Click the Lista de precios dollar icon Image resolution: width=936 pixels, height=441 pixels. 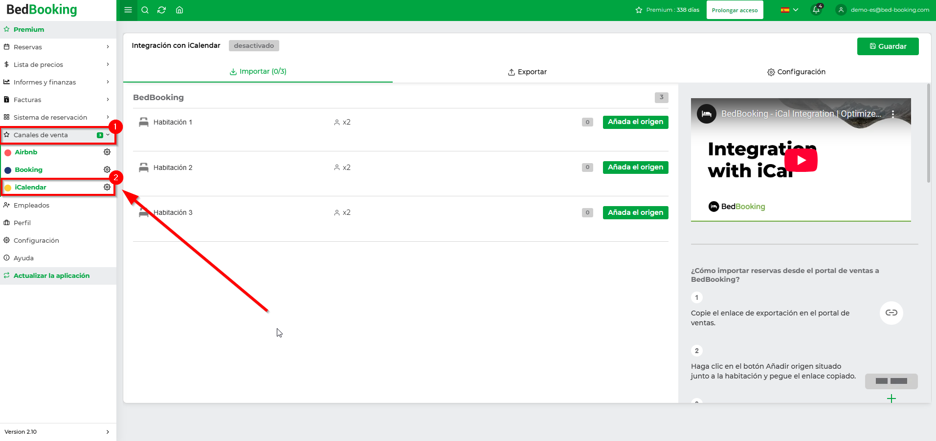6,64
